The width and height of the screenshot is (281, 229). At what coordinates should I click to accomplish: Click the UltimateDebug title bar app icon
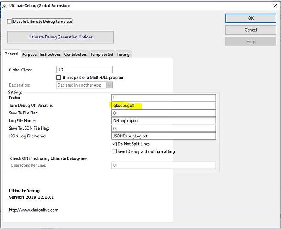(4, 5)
